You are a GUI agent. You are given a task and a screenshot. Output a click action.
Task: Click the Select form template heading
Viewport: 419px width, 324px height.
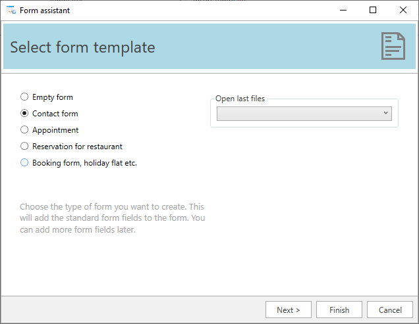(x=83, y=47)
